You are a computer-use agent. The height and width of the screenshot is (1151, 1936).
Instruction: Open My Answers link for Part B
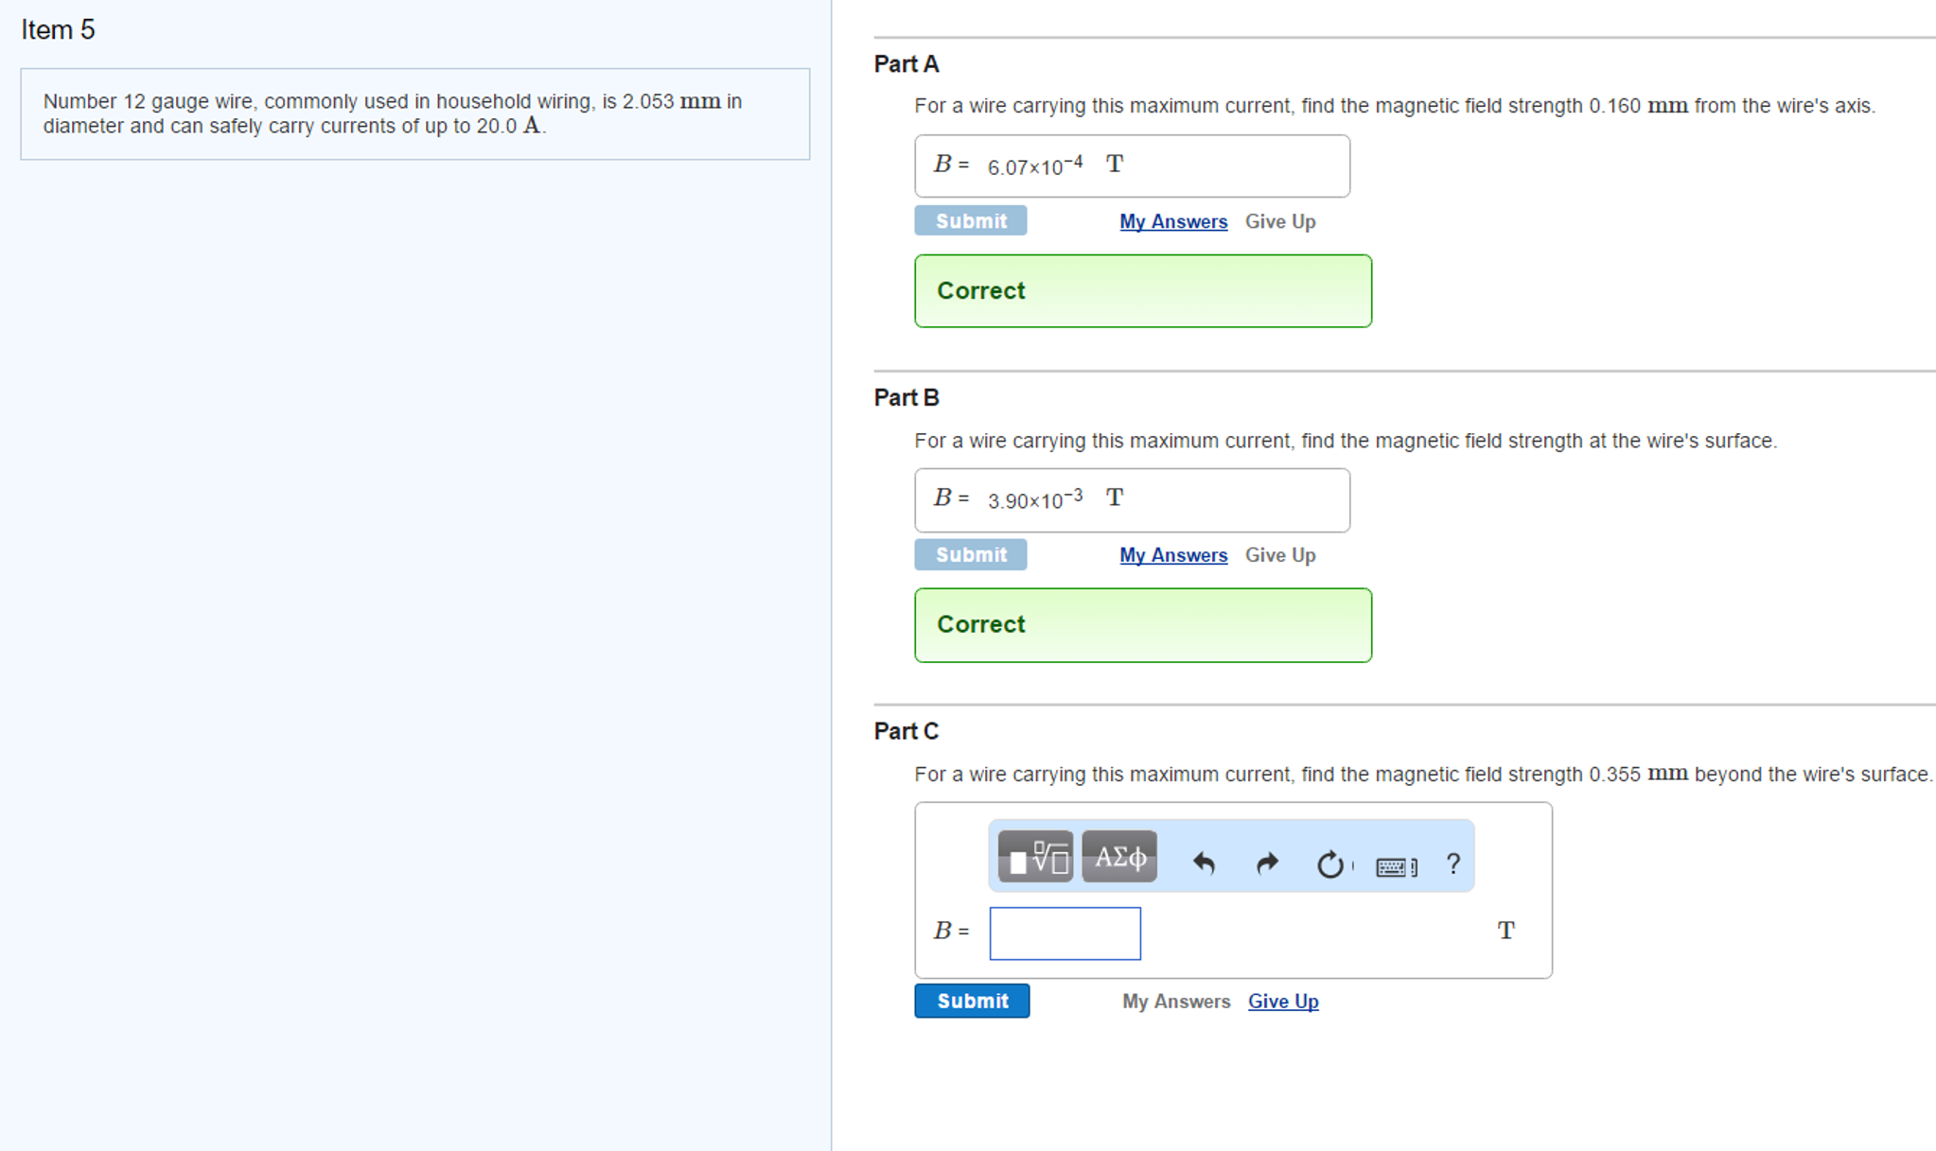click(x=1172, y=555)
